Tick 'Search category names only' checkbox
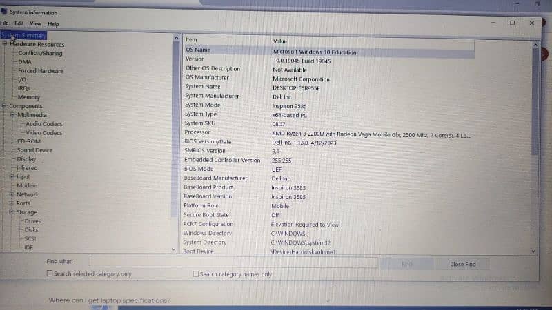This screenshot has height=310, width=552. point(196,273)
